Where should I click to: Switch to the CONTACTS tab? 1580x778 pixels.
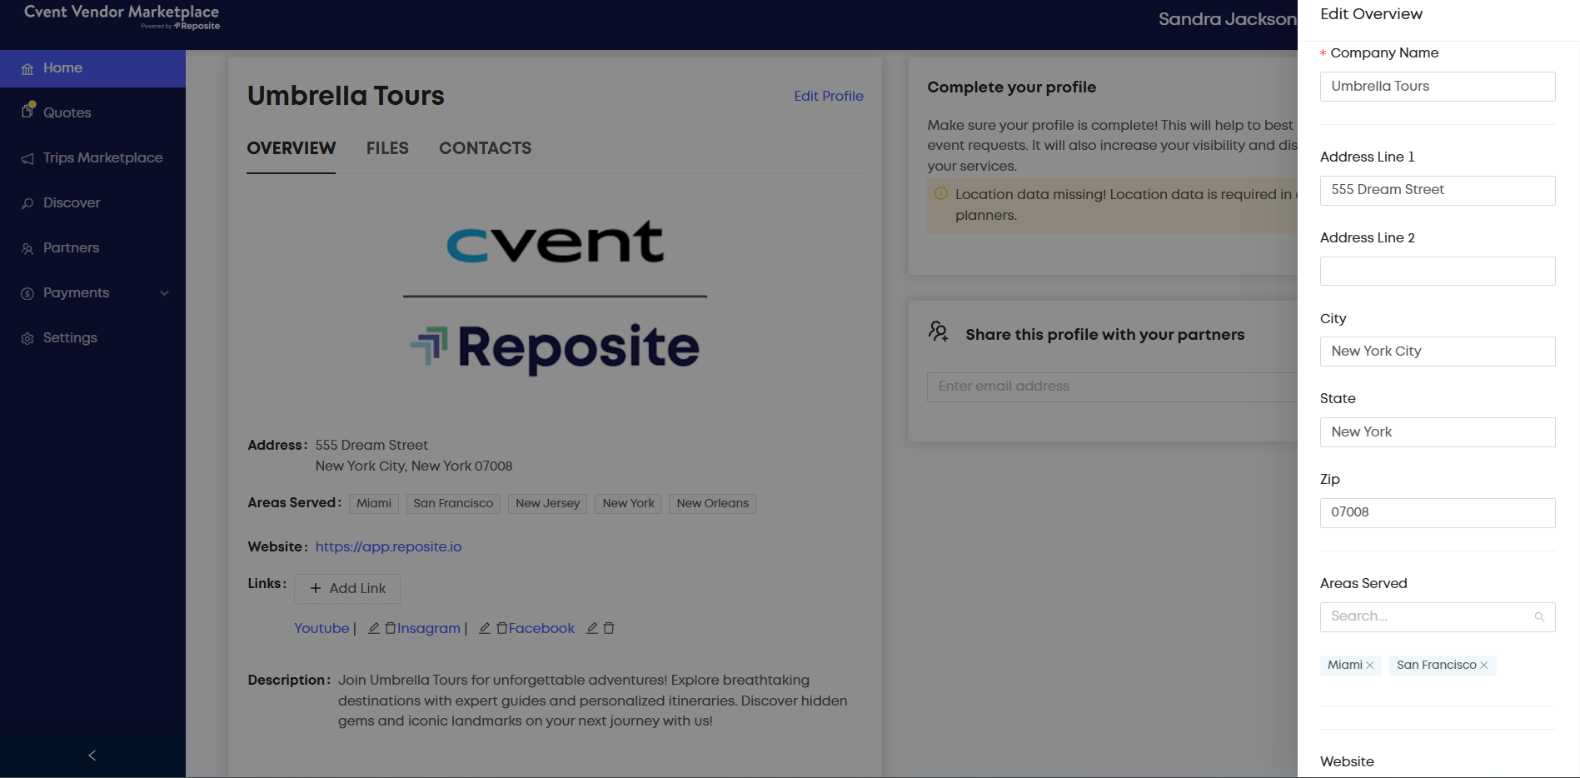coord(486,148)
